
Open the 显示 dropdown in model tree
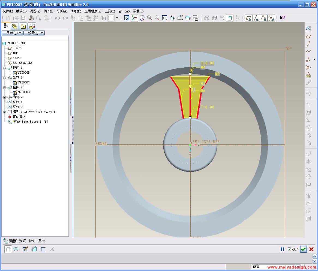(12, 33)
